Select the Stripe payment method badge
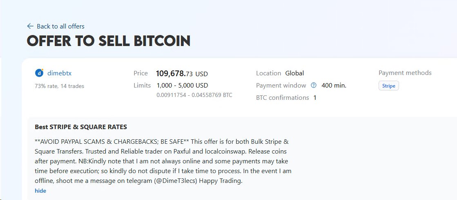The image size is (457, 200). pyautogui.click(x=388, y=86)
